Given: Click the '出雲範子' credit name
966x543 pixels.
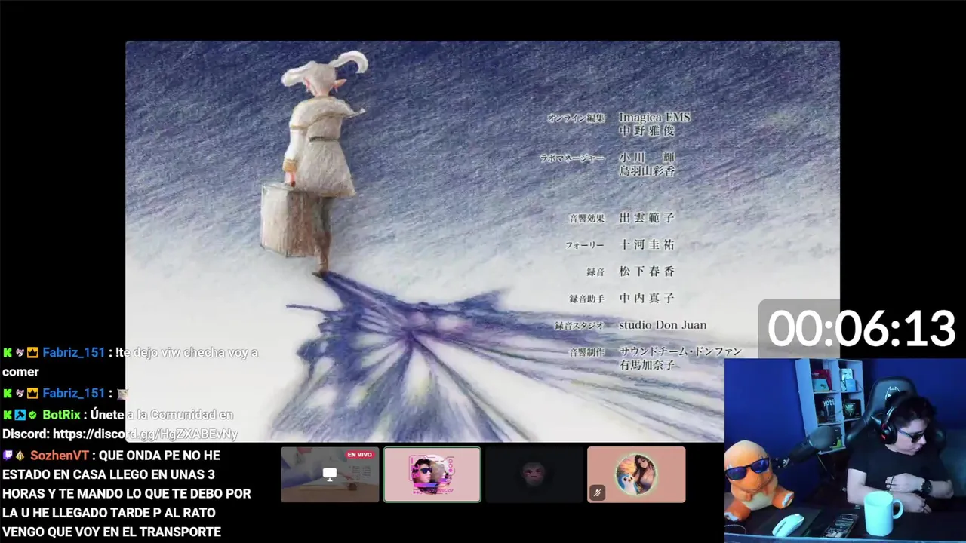Looking at the screenshot, I should pos(647,217).
